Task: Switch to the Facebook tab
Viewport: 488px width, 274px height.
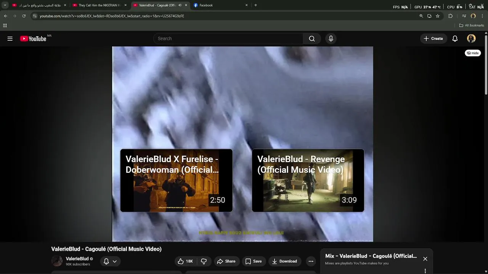Action: pos(221,5)
